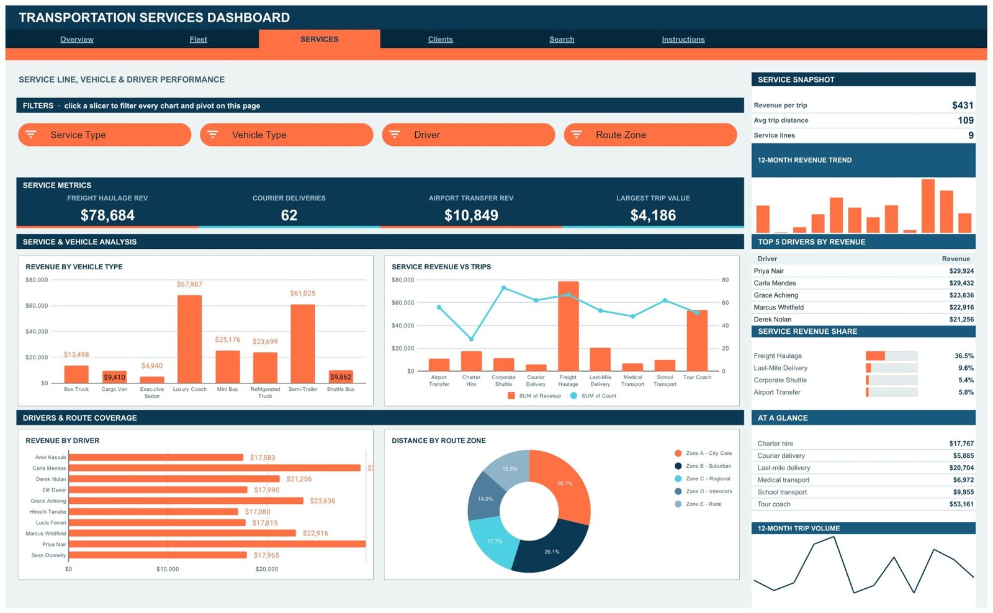Click the Zone E - Rural legend dot
The image size is (993, 613).
pos(678,504)
